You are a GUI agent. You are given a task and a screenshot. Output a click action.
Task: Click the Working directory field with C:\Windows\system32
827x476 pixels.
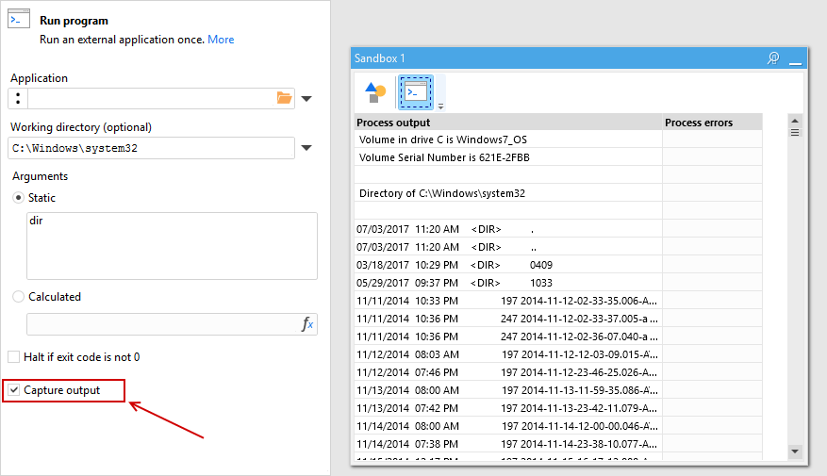coord(152,148)
